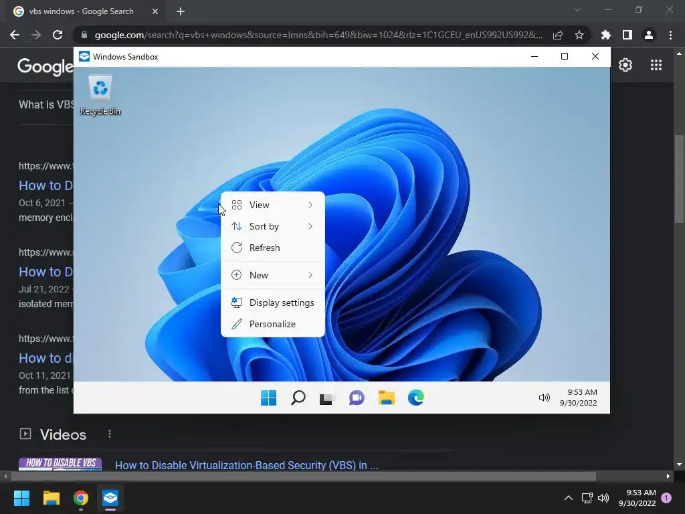Viewport: 685px width, 514px height.
Task: Maximize the Windows Sandbox window
Action: coord(565,56)
